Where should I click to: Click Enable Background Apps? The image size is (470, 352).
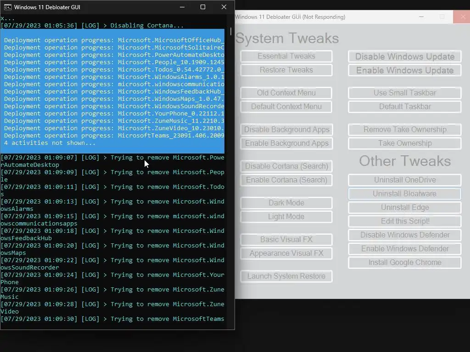(x=286, y=143)
